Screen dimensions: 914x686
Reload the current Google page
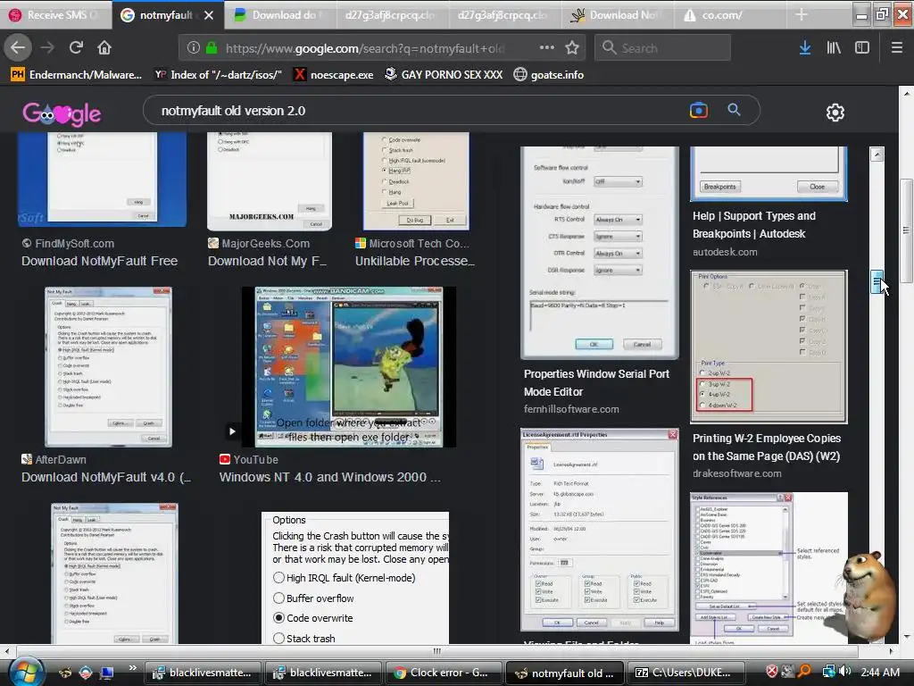coord(76,48)
